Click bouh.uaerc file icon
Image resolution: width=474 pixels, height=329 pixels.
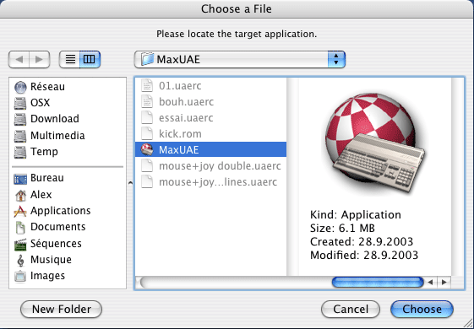pyautogui.click(x=147, y=101)
